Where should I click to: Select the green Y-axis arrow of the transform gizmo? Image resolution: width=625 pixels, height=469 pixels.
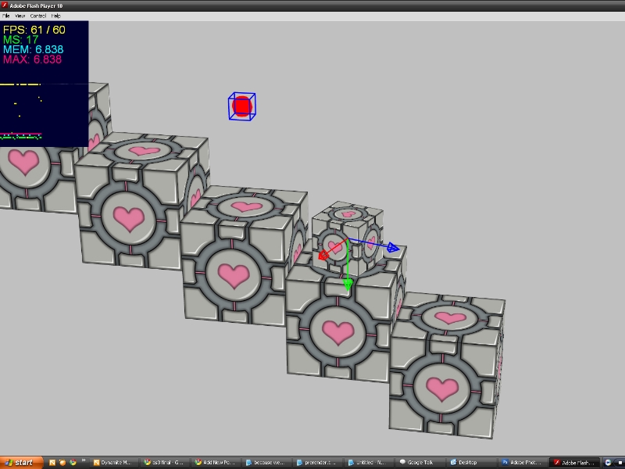tap(346, 281)
